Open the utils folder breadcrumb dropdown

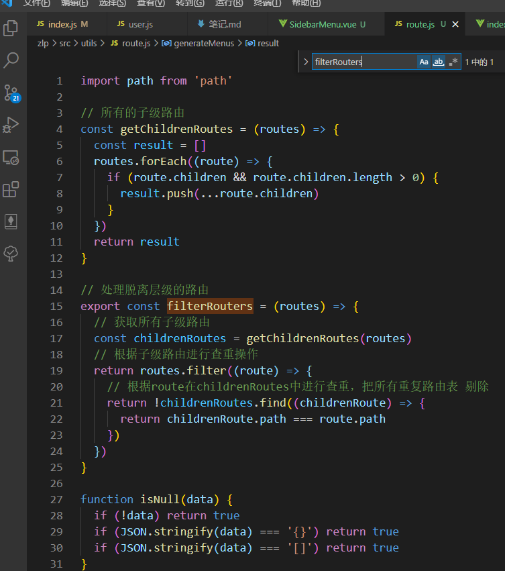pos(89,43)
